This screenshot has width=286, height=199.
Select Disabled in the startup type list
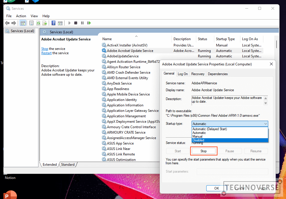(x=230, y=140)
